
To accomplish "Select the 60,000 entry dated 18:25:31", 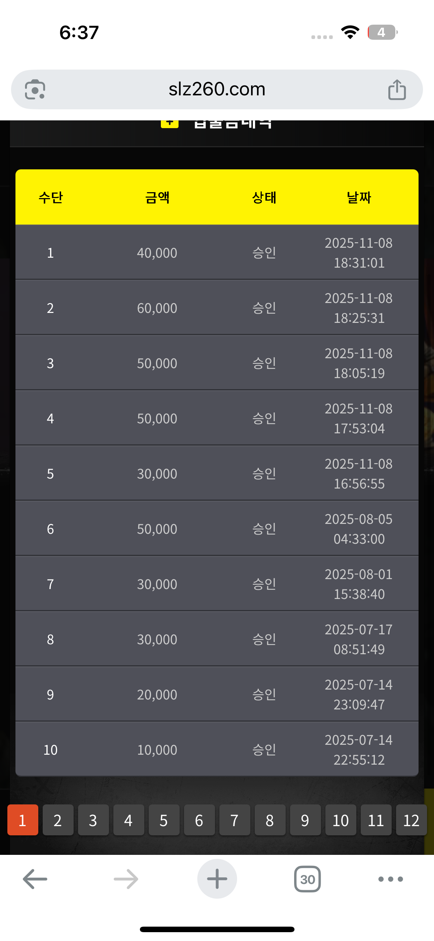I will pos(157,308).
